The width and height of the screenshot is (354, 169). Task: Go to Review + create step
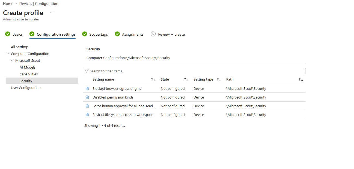click(171, 34)
